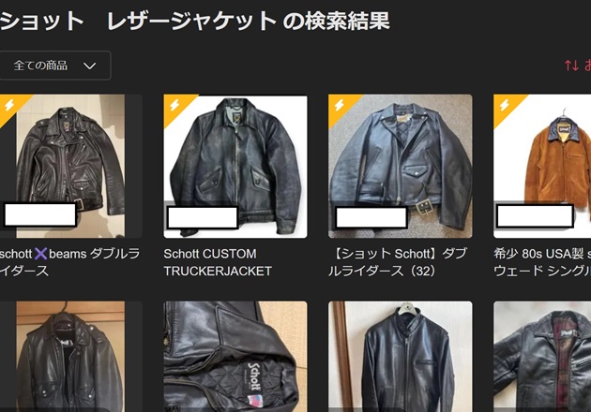Screen dimensions: 591x412
Task: Open second-row hanging double riders jacket photo
Action: coord(70,357)
